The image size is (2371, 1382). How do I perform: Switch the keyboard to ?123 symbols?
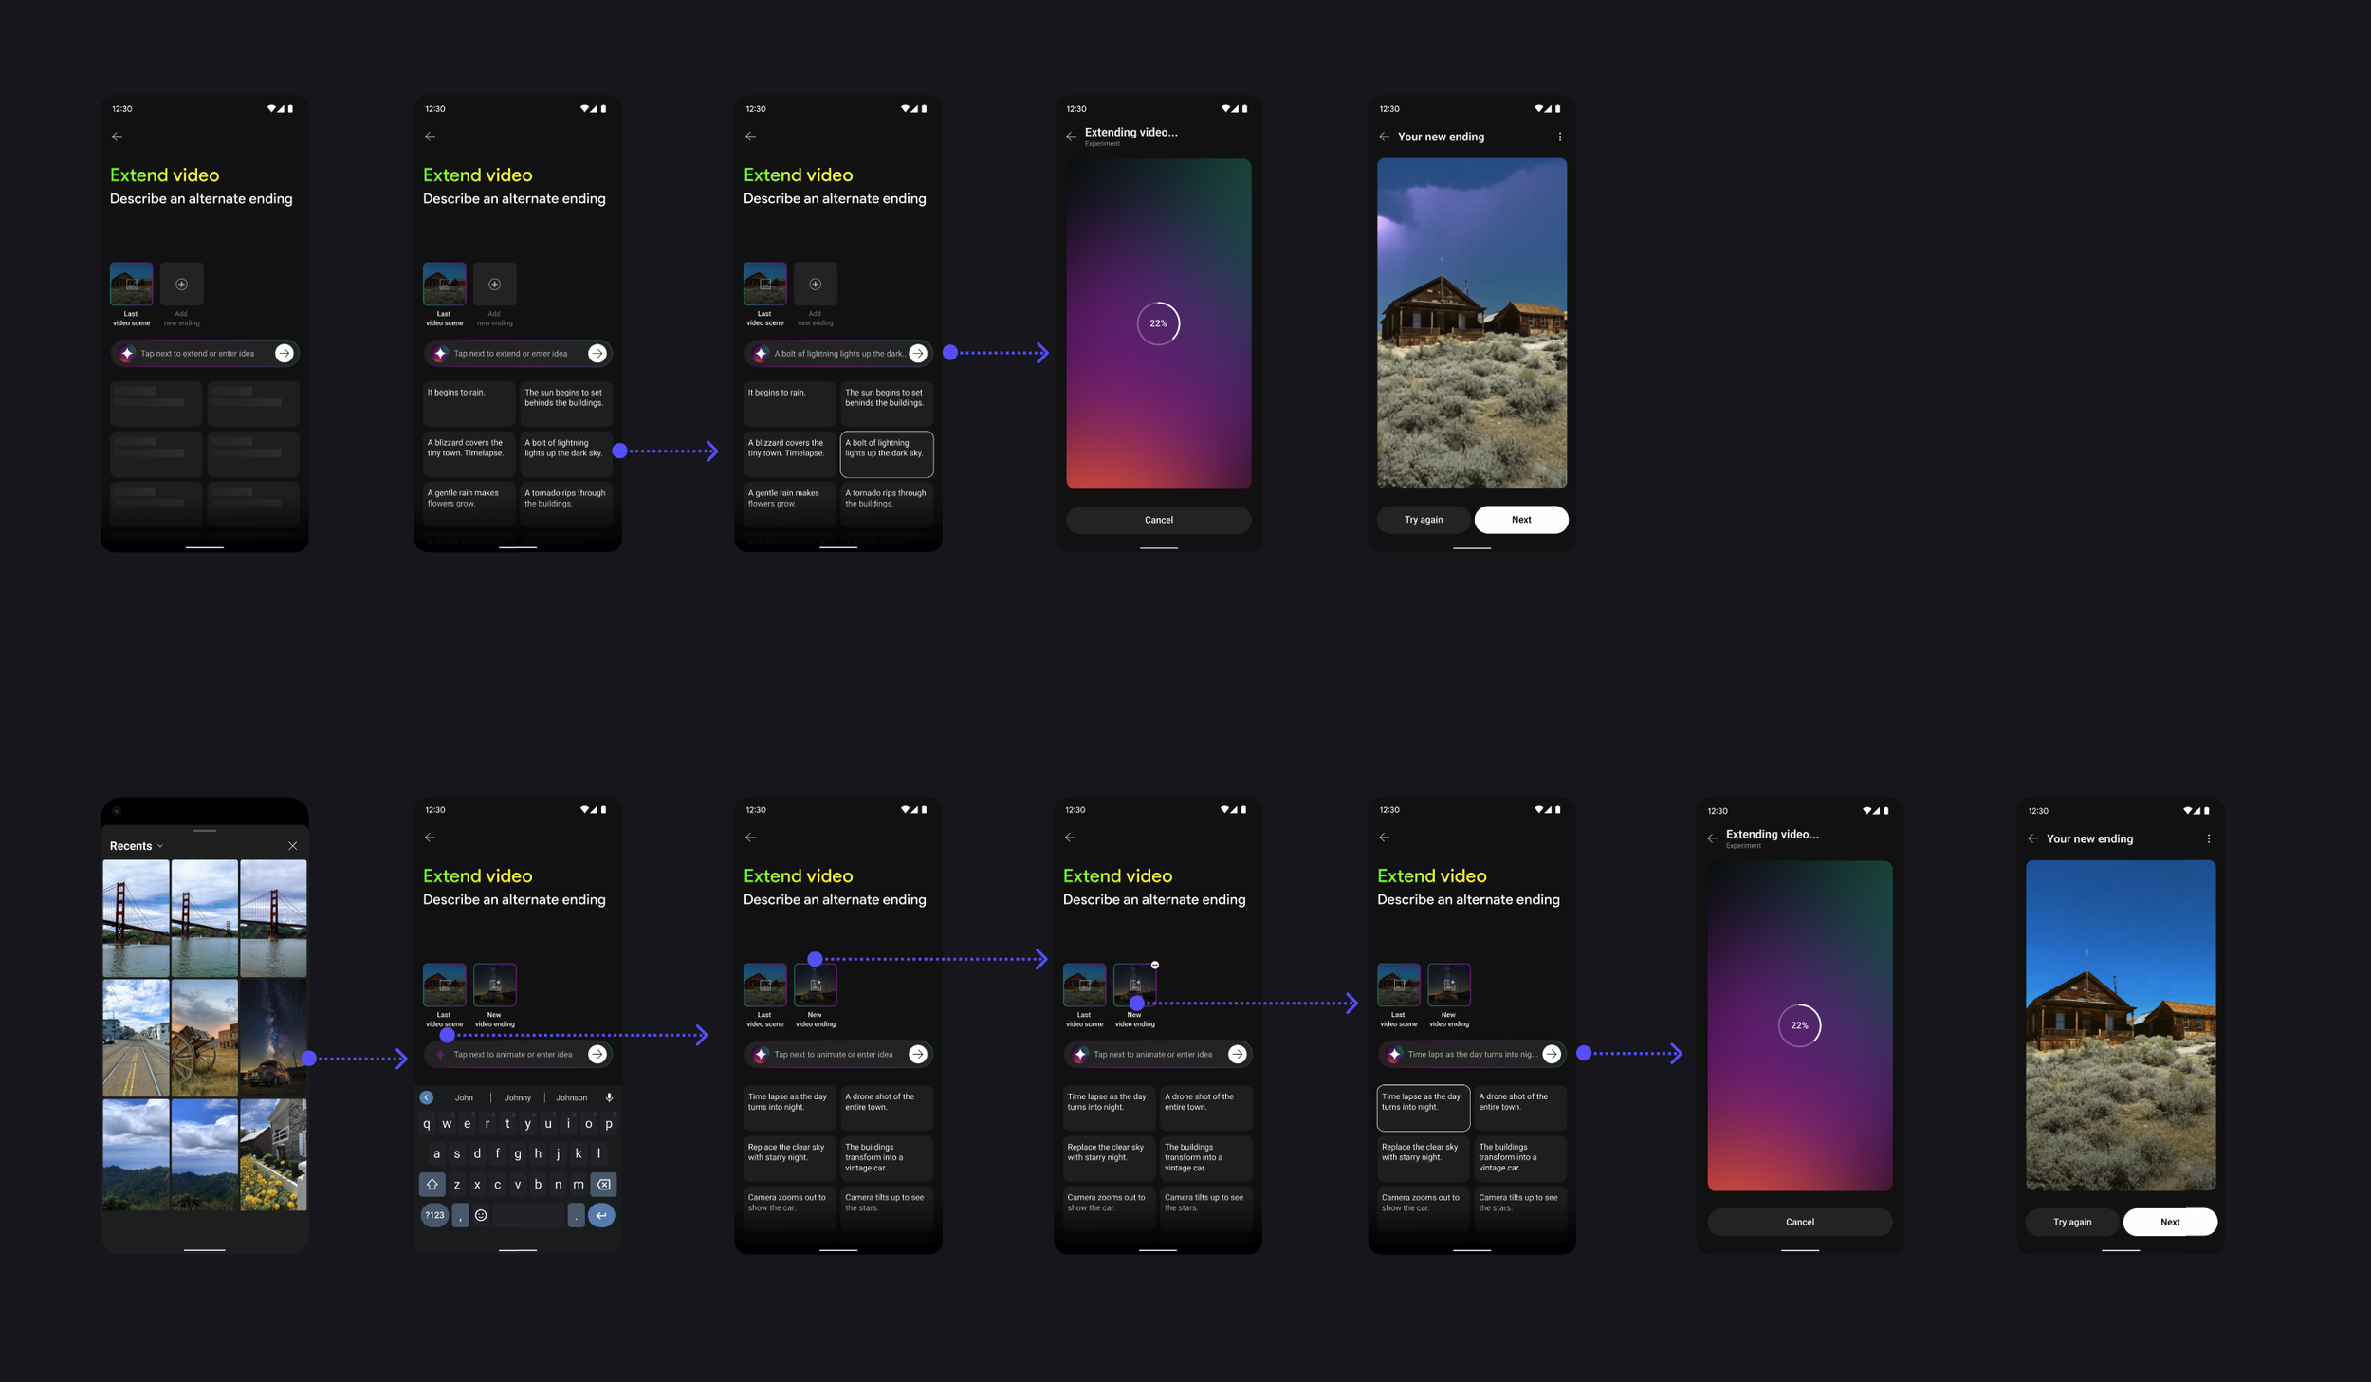tap(434, 1215)
